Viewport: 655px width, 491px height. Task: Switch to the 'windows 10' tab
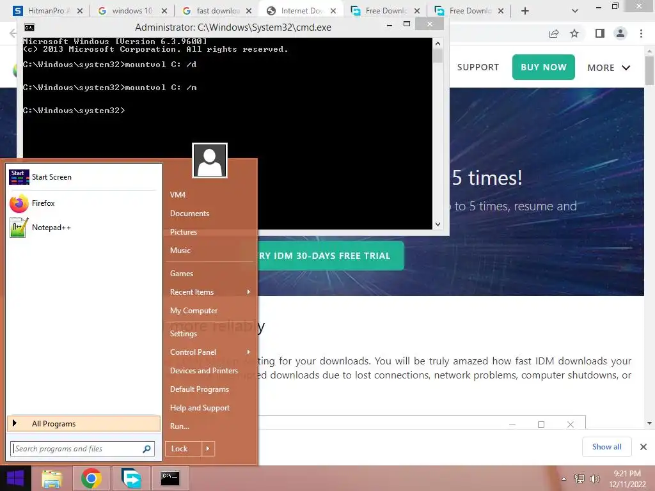coord(132,11)
